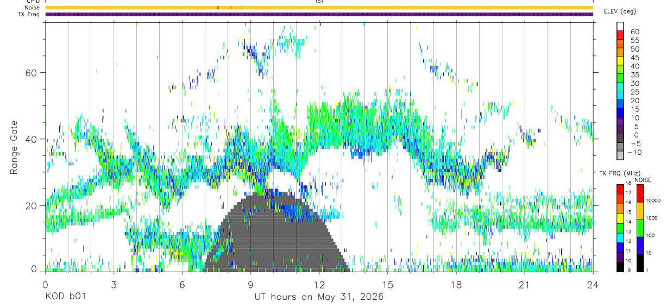Click the NOISE legend value '100'
Image resolution: width=667 pixels, height=308 pixels.
pyautogui.click(x=650, y=236)
